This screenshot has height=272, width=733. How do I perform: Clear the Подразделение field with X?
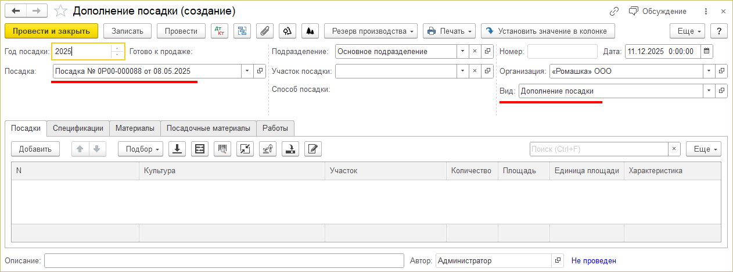475,51
